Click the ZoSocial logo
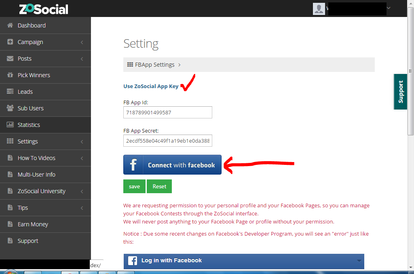 (44, 9)
